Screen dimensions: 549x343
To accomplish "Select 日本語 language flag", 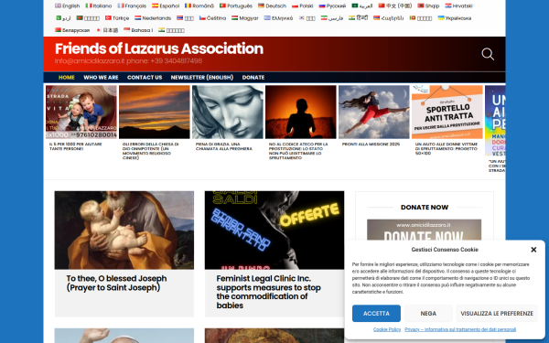I will (107, 30).
